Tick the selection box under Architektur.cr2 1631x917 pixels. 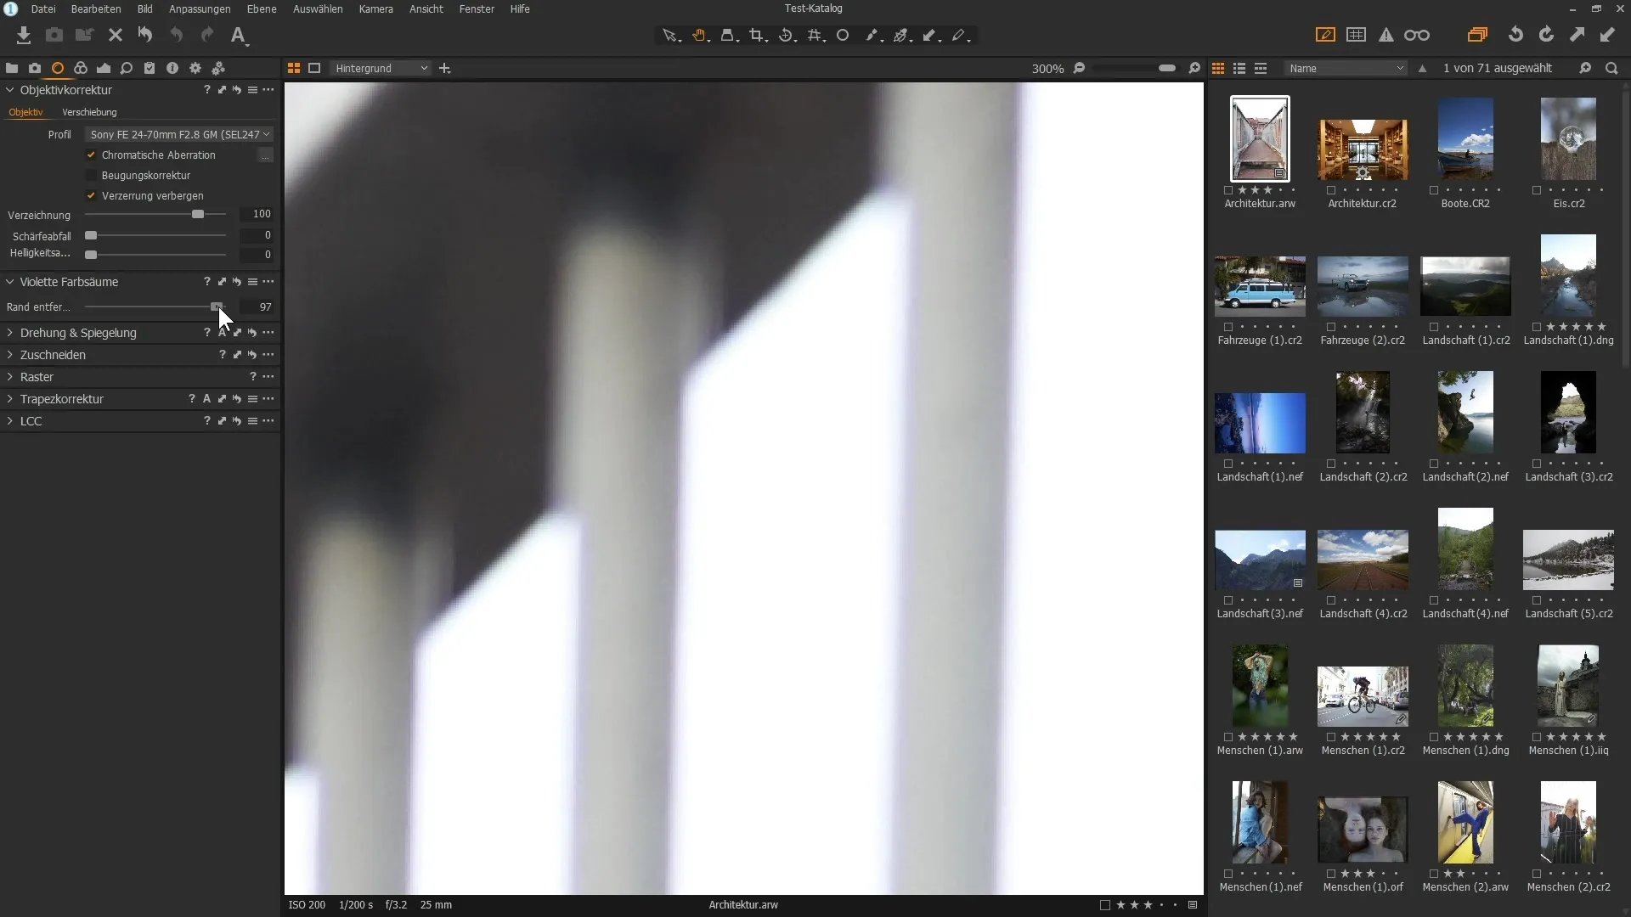1331,190
